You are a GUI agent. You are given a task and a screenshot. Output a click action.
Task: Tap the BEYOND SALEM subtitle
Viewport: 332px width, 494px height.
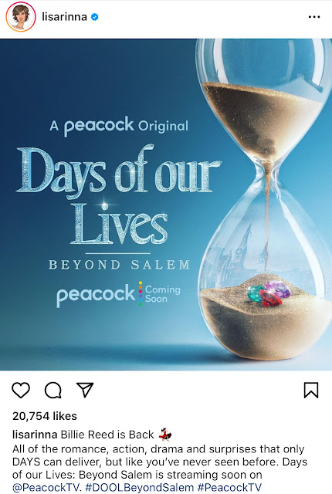(x=119, y=265)
